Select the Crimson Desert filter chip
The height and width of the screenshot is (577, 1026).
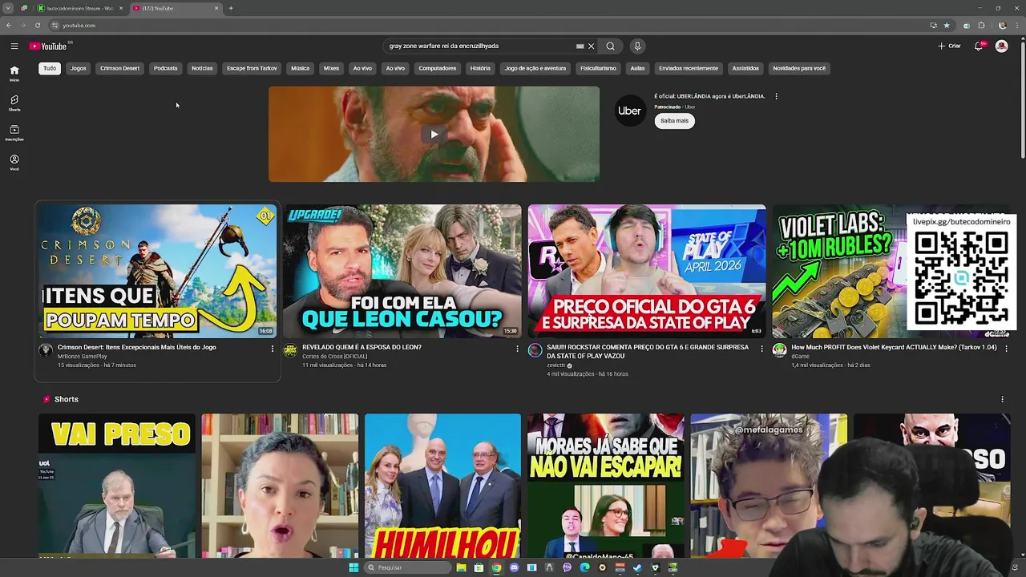coord(119,68)
